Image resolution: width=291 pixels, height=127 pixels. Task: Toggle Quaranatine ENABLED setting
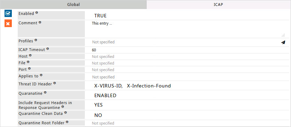pyautogui.click(x=105, y=95)
